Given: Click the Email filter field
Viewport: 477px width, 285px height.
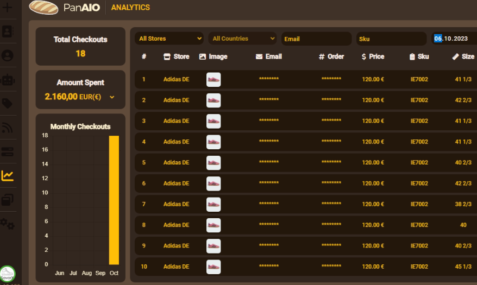Looking at the screenshot, I should click(316, 39).
